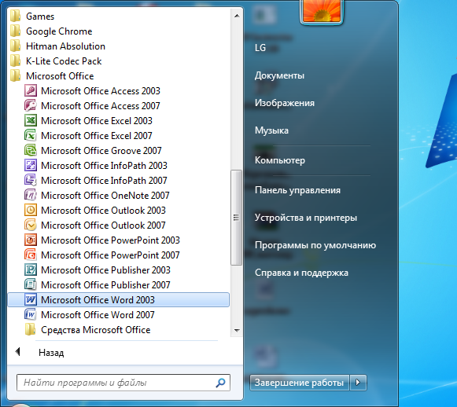
Task: Click the Средства Microsoft Office folder icon
Action: coord(31,329)
